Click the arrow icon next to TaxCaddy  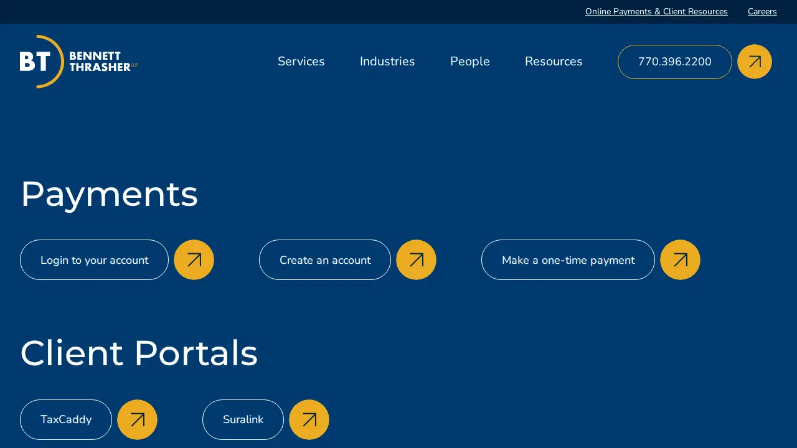137,419
